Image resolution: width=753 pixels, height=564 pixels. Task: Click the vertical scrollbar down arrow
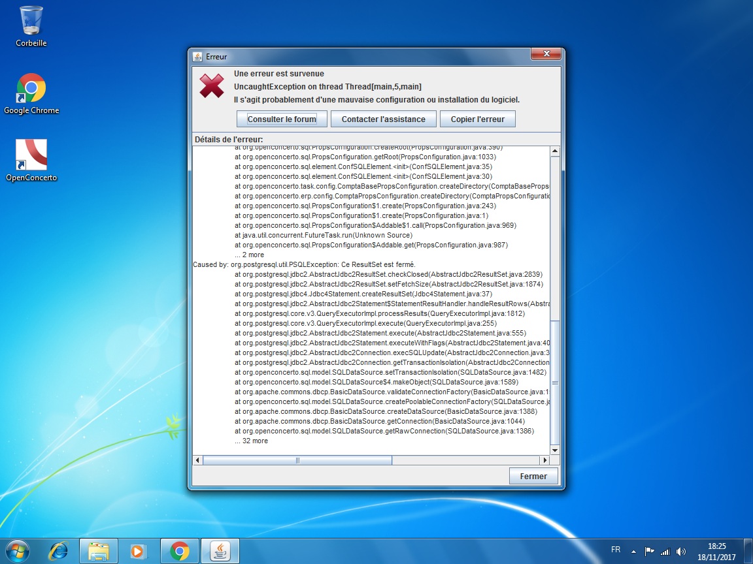[x=555, y=450]
